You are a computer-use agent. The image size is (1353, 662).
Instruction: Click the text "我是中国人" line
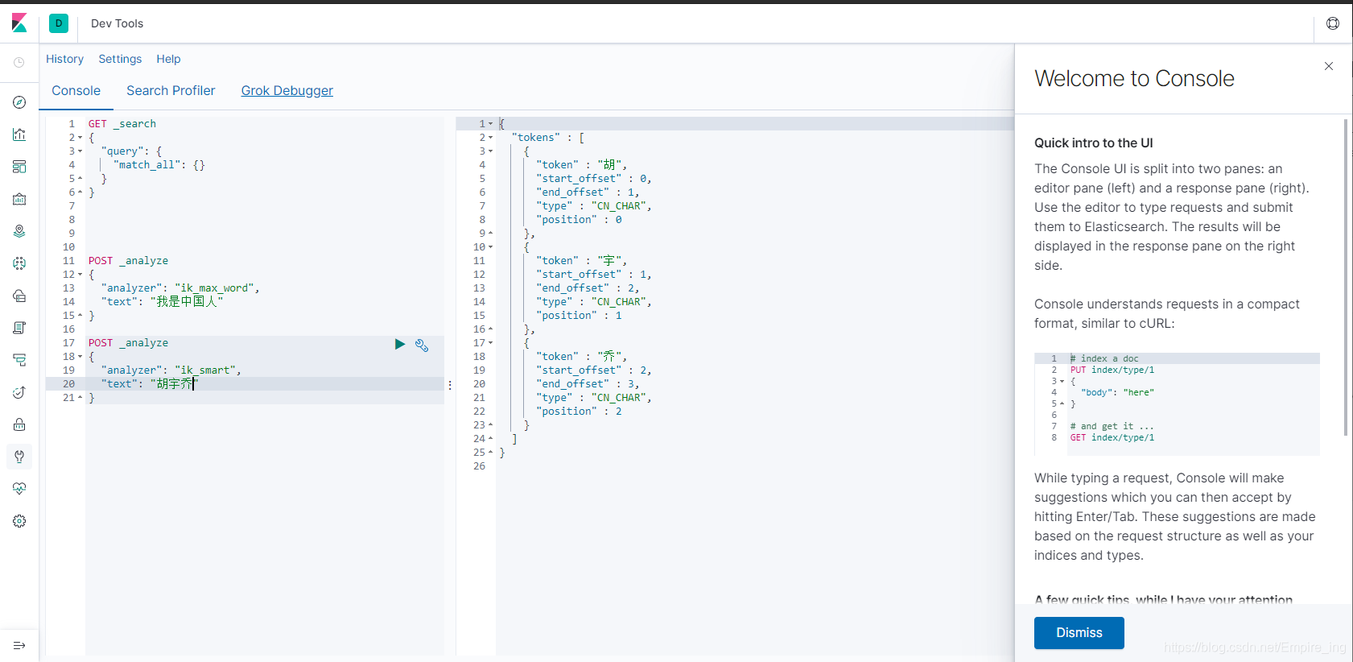click(162, 302)
